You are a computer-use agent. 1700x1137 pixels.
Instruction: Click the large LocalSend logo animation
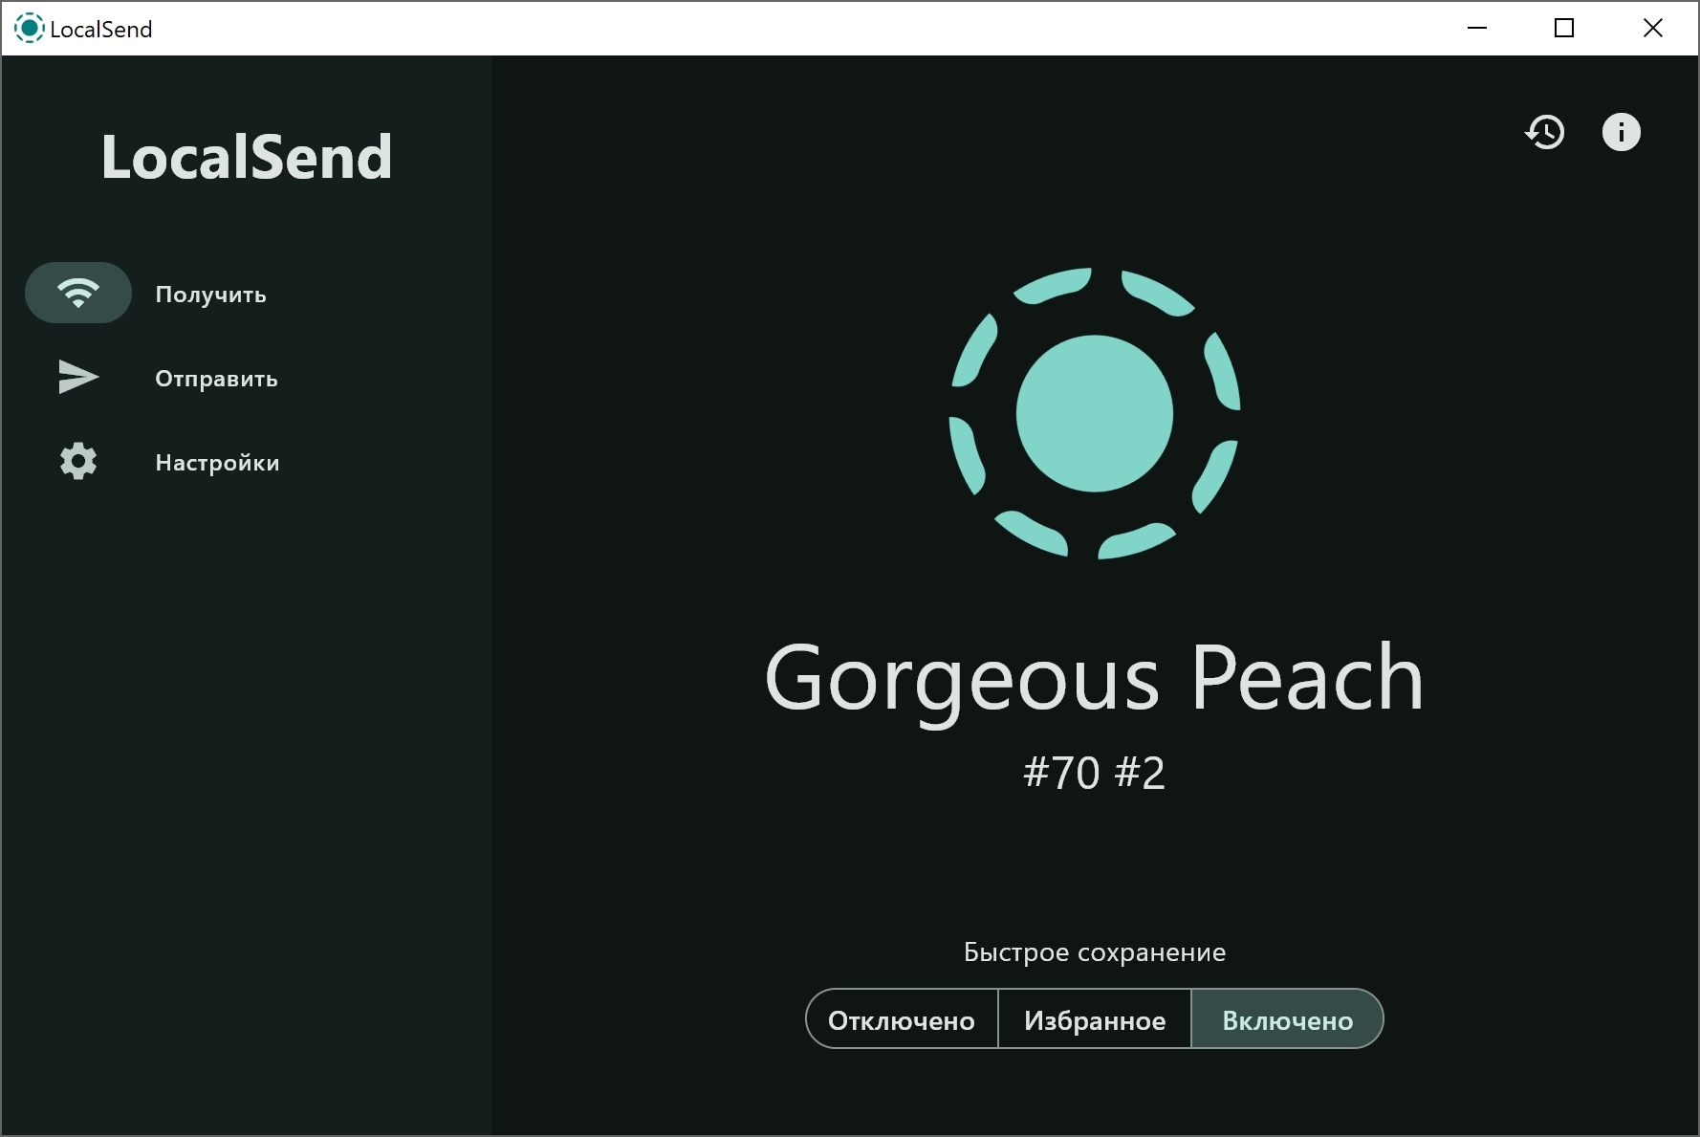tap(1095, 413)
